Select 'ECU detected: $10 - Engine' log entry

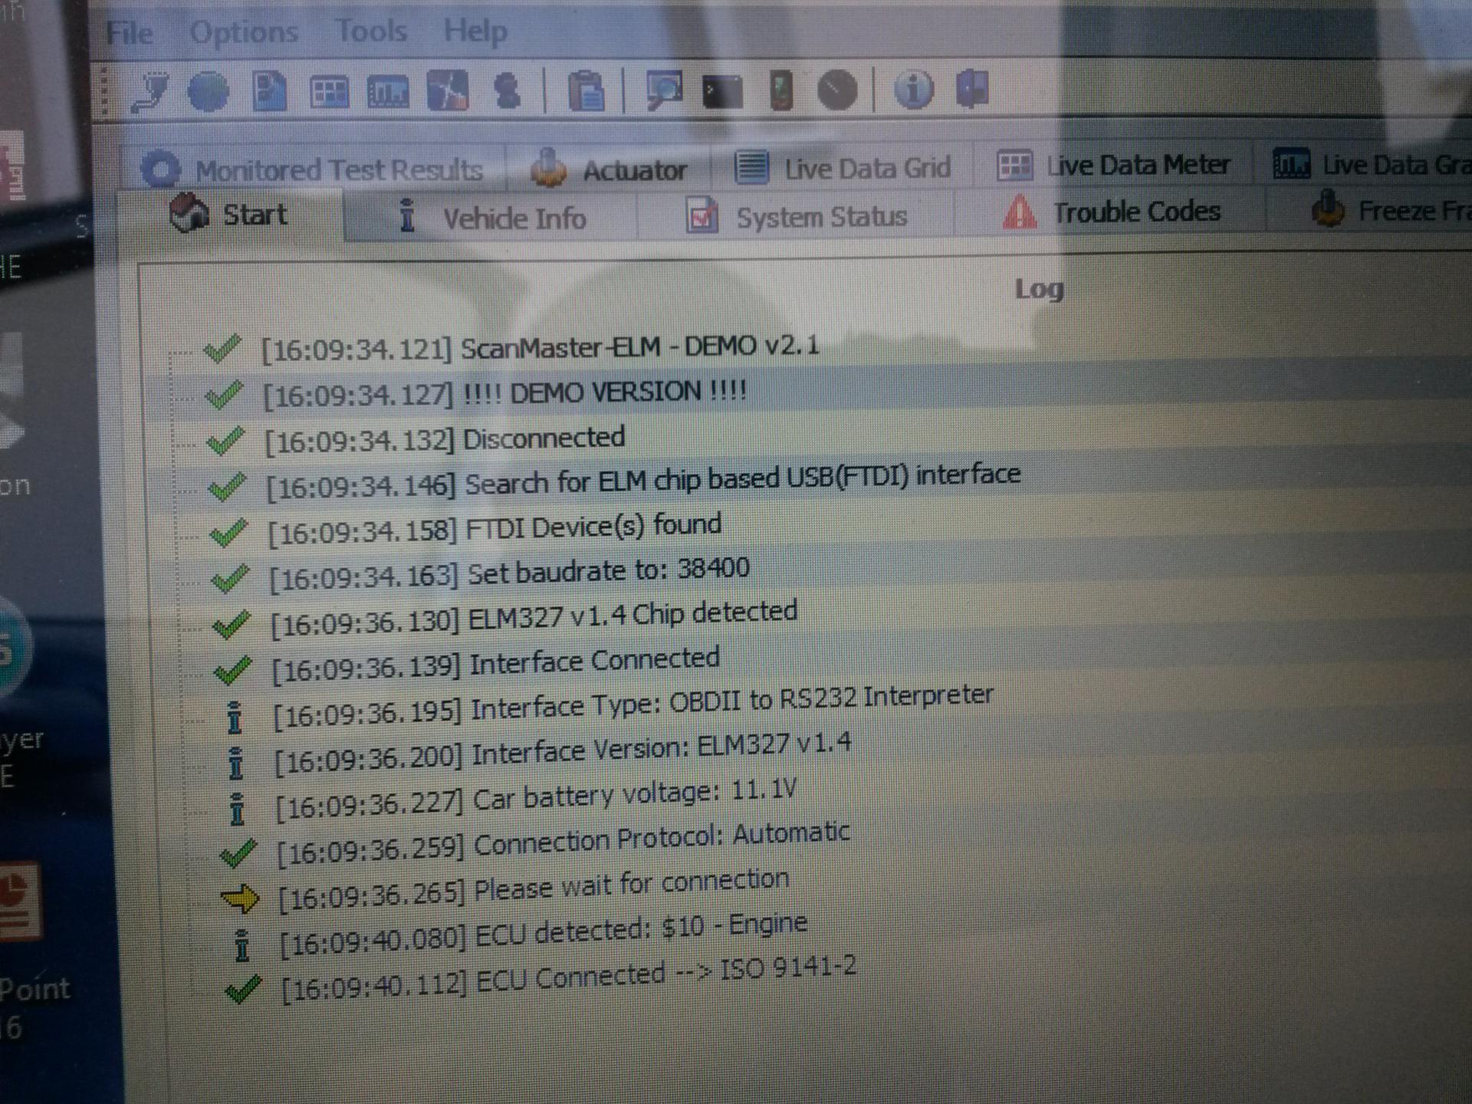tap(544, 933)
